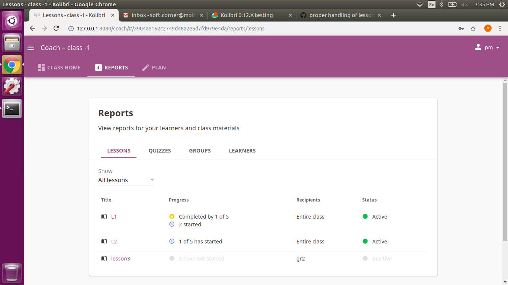Click the 3:35 PM clock

[x=484, y=4]
